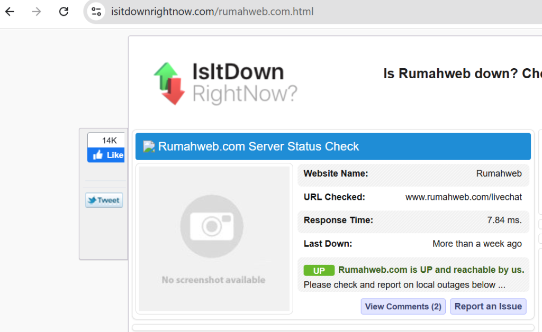Click the Tweet share button
This screenshot has width=542, height=332.
(104, 200)
